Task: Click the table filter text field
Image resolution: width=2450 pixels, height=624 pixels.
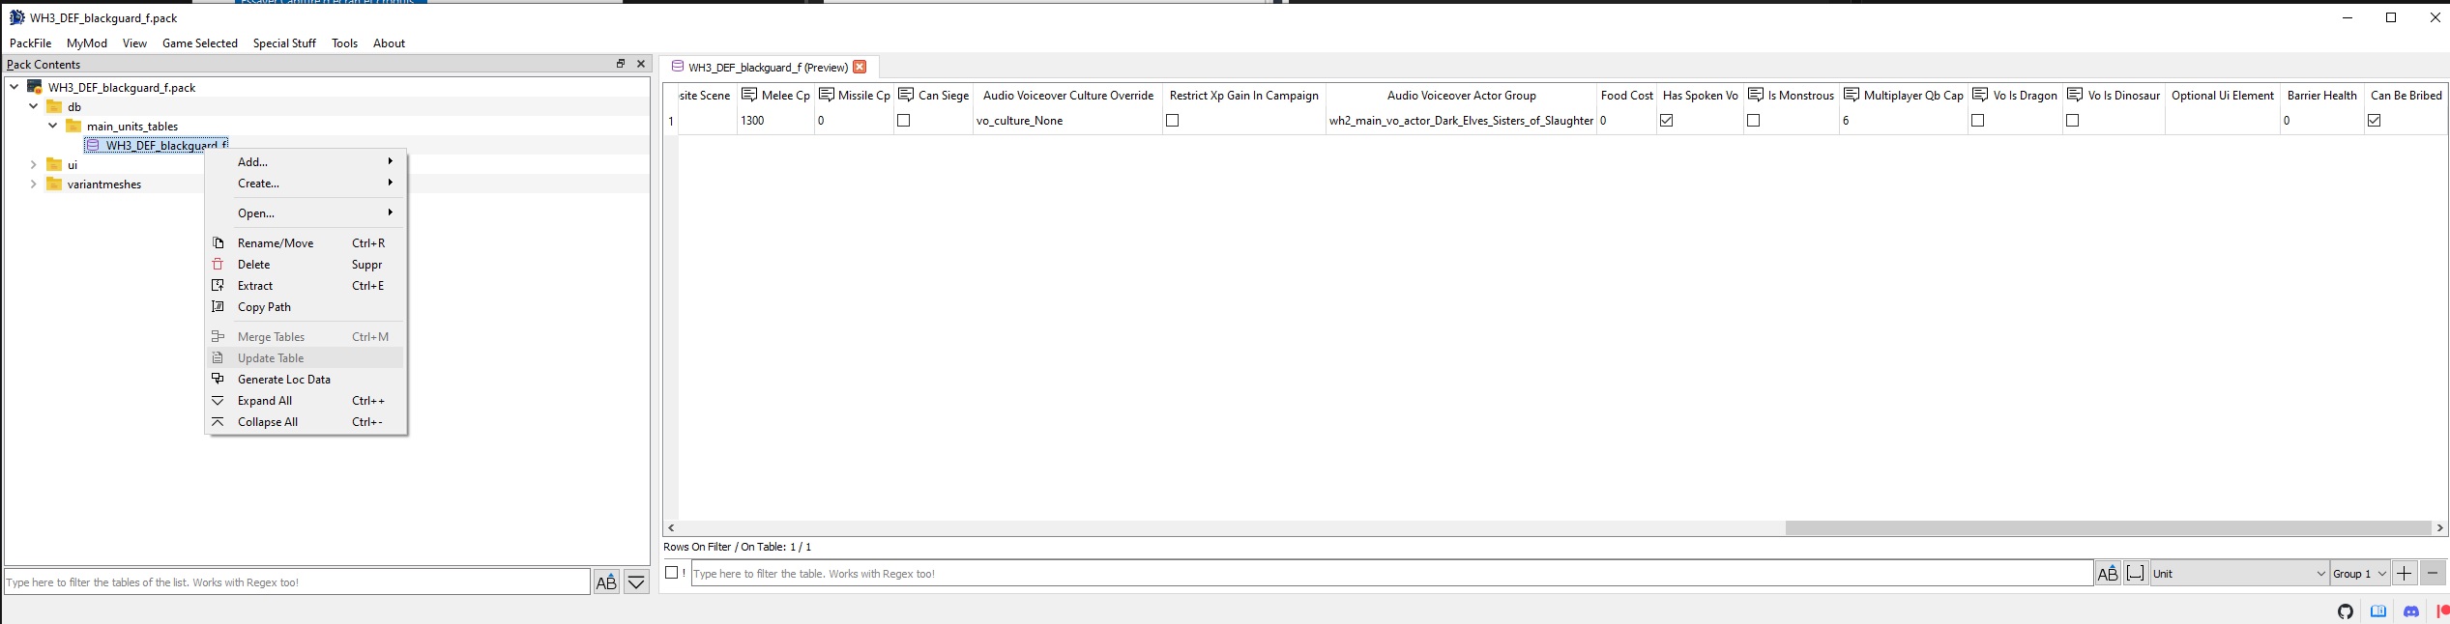Action: pyautogui.click(x=1390, y=574)
